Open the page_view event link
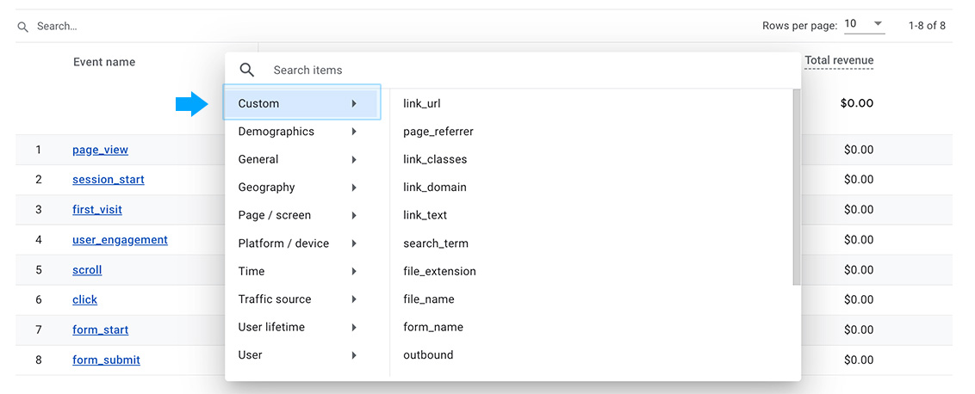975x394 pixels. click(100, 150)
